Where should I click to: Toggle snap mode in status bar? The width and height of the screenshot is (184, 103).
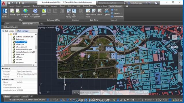[x=51, y=100]
